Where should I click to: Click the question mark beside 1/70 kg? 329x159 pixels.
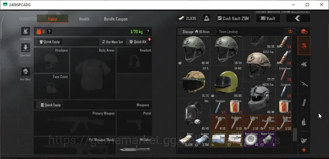point(148,31)
